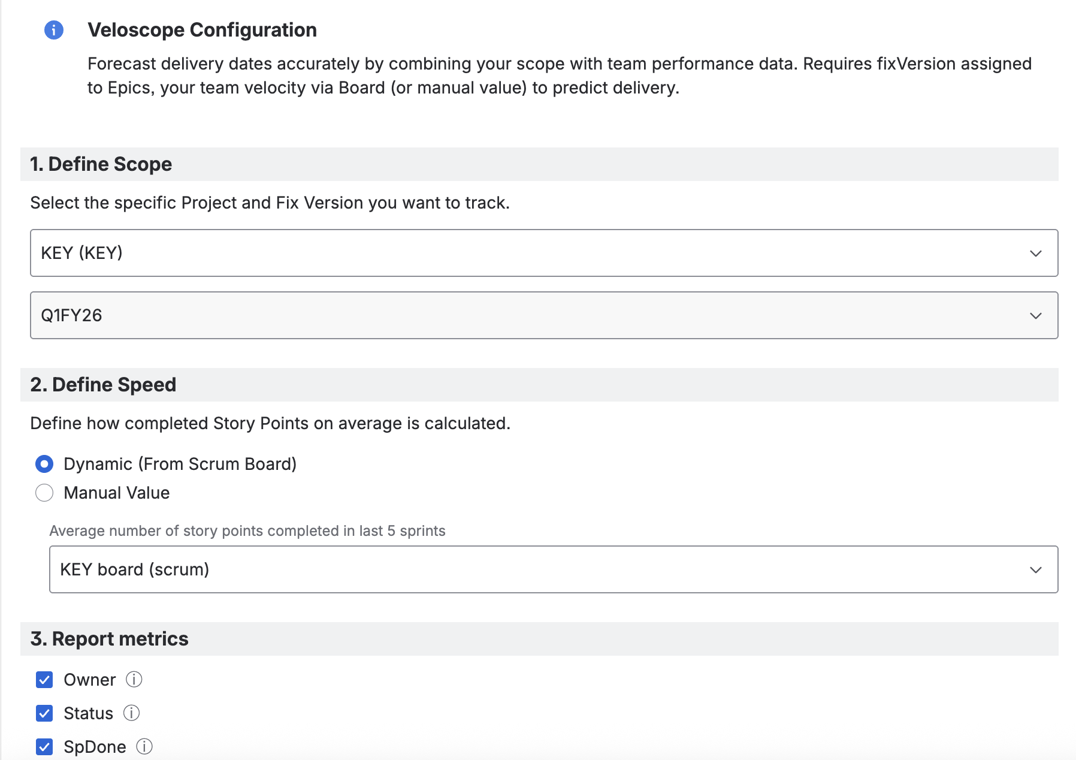Click the chevron arrow in the Q1FY26 field
Screen dimensions: 1076x760
click(x=1035, y=315)
